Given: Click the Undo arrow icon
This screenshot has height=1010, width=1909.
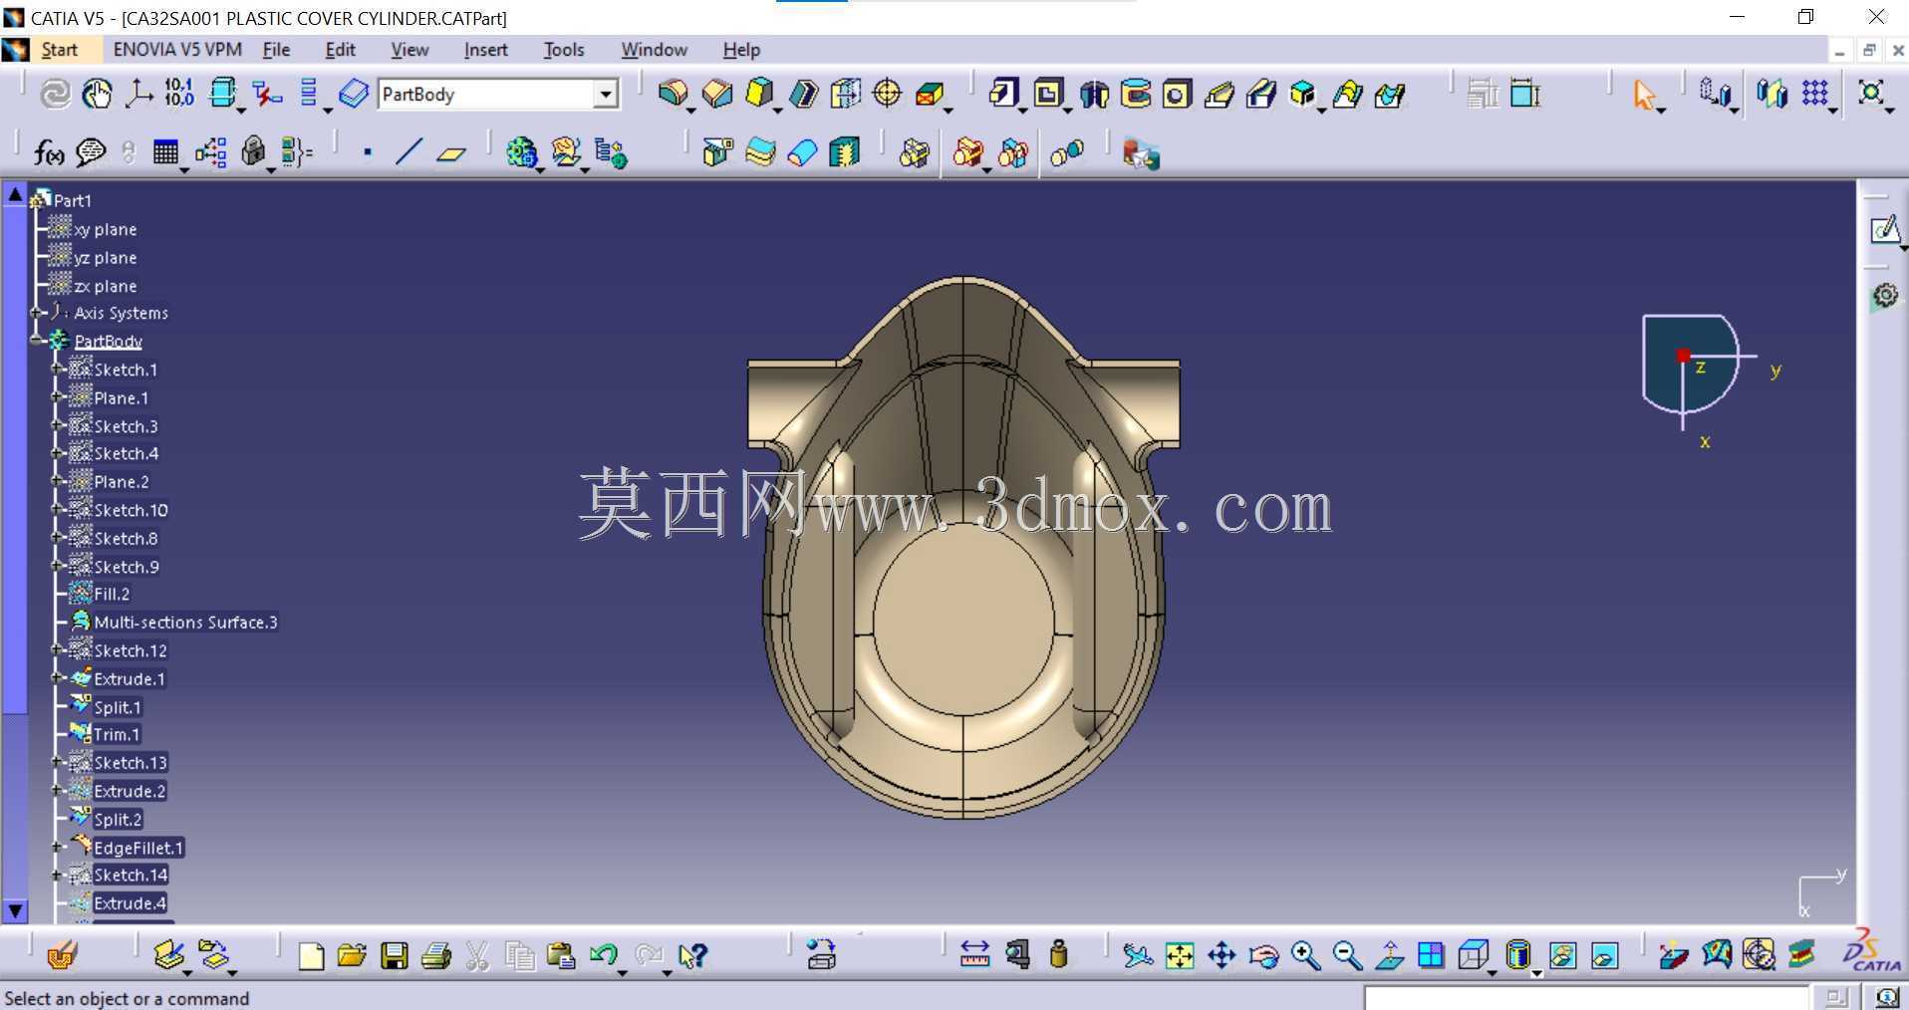Looking at the screenshot, I should 602,955.
